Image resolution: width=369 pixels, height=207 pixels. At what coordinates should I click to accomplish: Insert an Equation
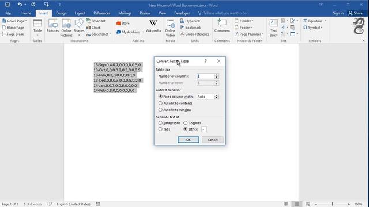(312, 21)
